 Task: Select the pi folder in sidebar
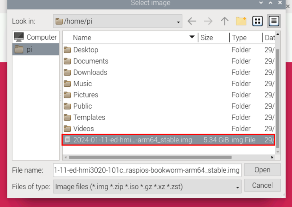pyautogui.click(x=29, y=50)
